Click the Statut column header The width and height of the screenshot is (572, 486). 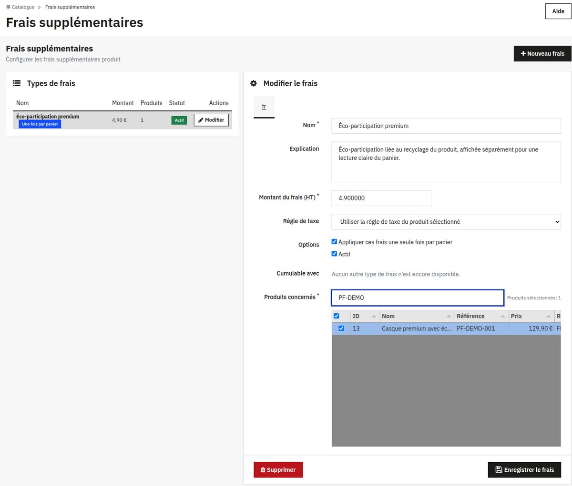click(x=177, y=103)
